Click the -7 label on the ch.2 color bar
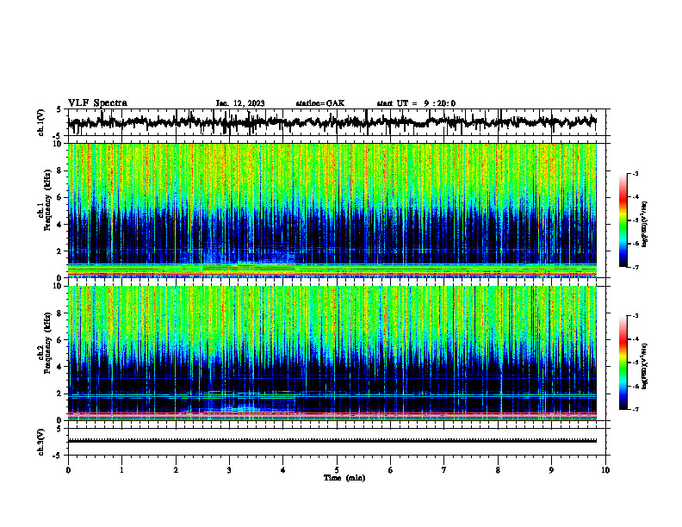 635,409
